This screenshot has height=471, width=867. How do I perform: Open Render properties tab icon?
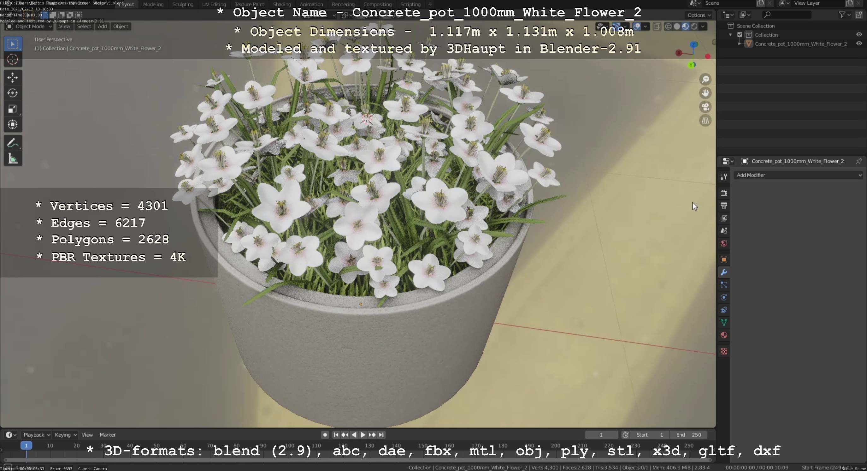click(x=724, y=193)
